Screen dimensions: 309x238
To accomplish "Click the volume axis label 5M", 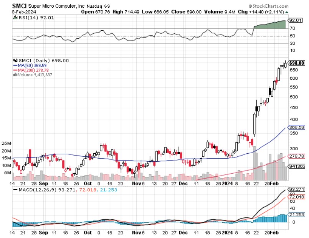I will point(8,173).
